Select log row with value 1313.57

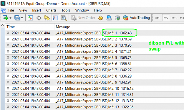(x=95, y=101)
